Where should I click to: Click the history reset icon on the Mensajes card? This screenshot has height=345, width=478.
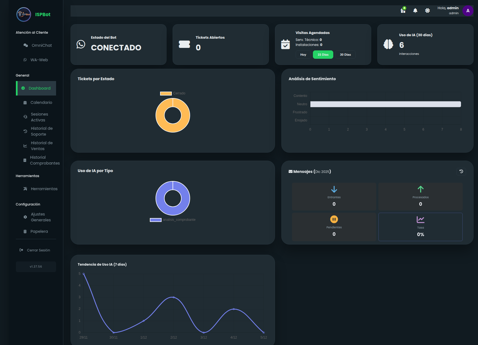pyautogui.click(x=461, y=172)
